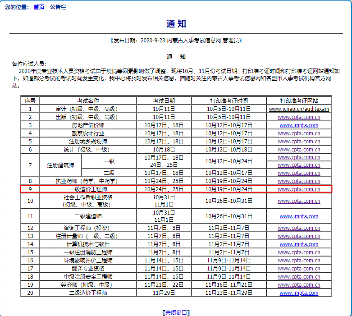Click website link for 一级注册消防工程师 row
The height and width of the screenshot is (316, 352).
(299, 252)
